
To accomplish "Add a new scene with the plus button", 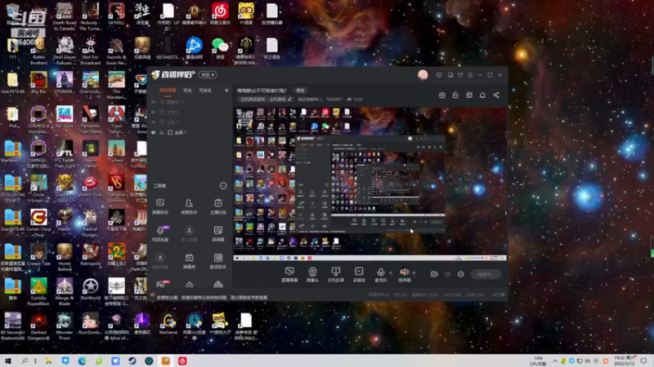I will [226, 91].
